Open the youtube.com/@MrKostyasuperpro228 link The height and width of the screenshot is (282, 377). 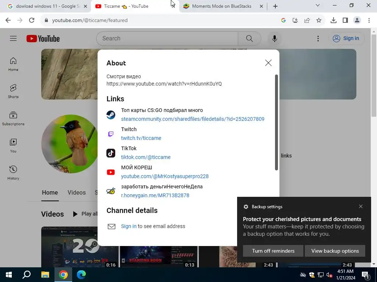165,176
